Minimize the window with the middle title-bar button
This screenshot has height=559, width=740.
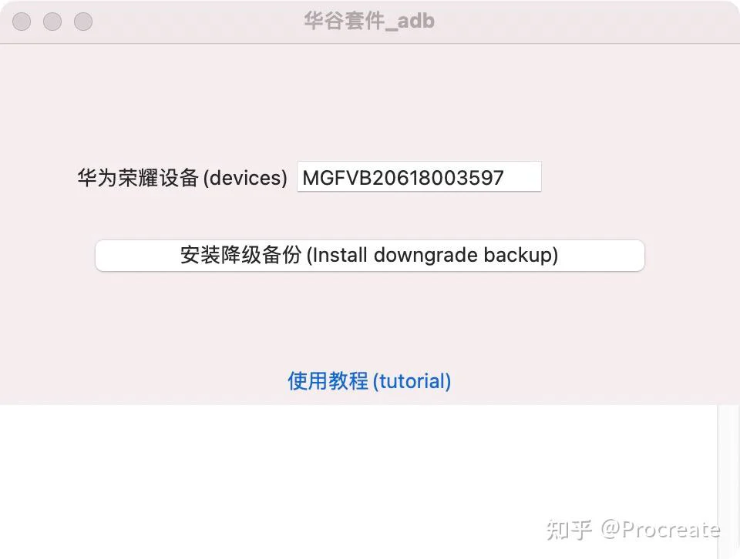coord(52,22)
